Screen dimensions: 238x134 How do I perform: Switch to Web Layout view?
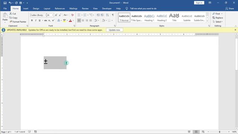(203, 132)
